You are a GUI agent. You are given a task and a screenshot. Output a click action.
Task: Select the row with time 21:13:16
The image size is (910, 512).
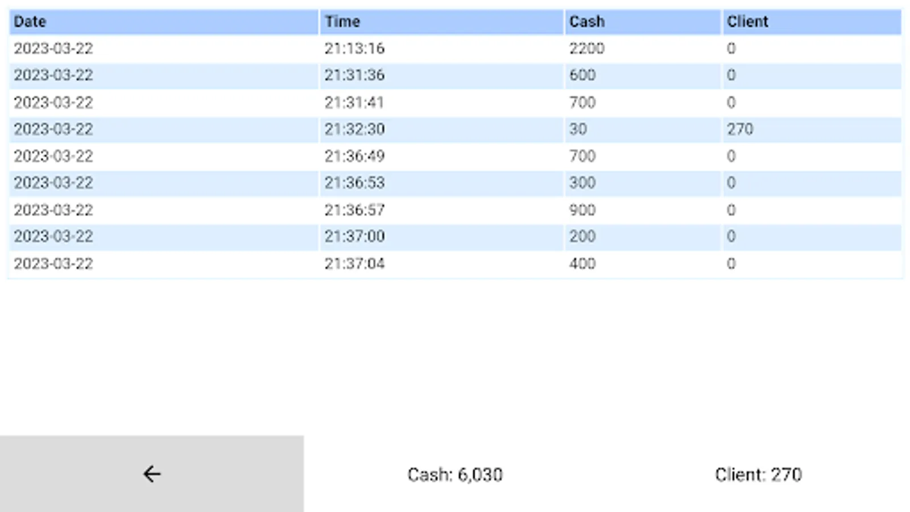click(x=354, y=48)
